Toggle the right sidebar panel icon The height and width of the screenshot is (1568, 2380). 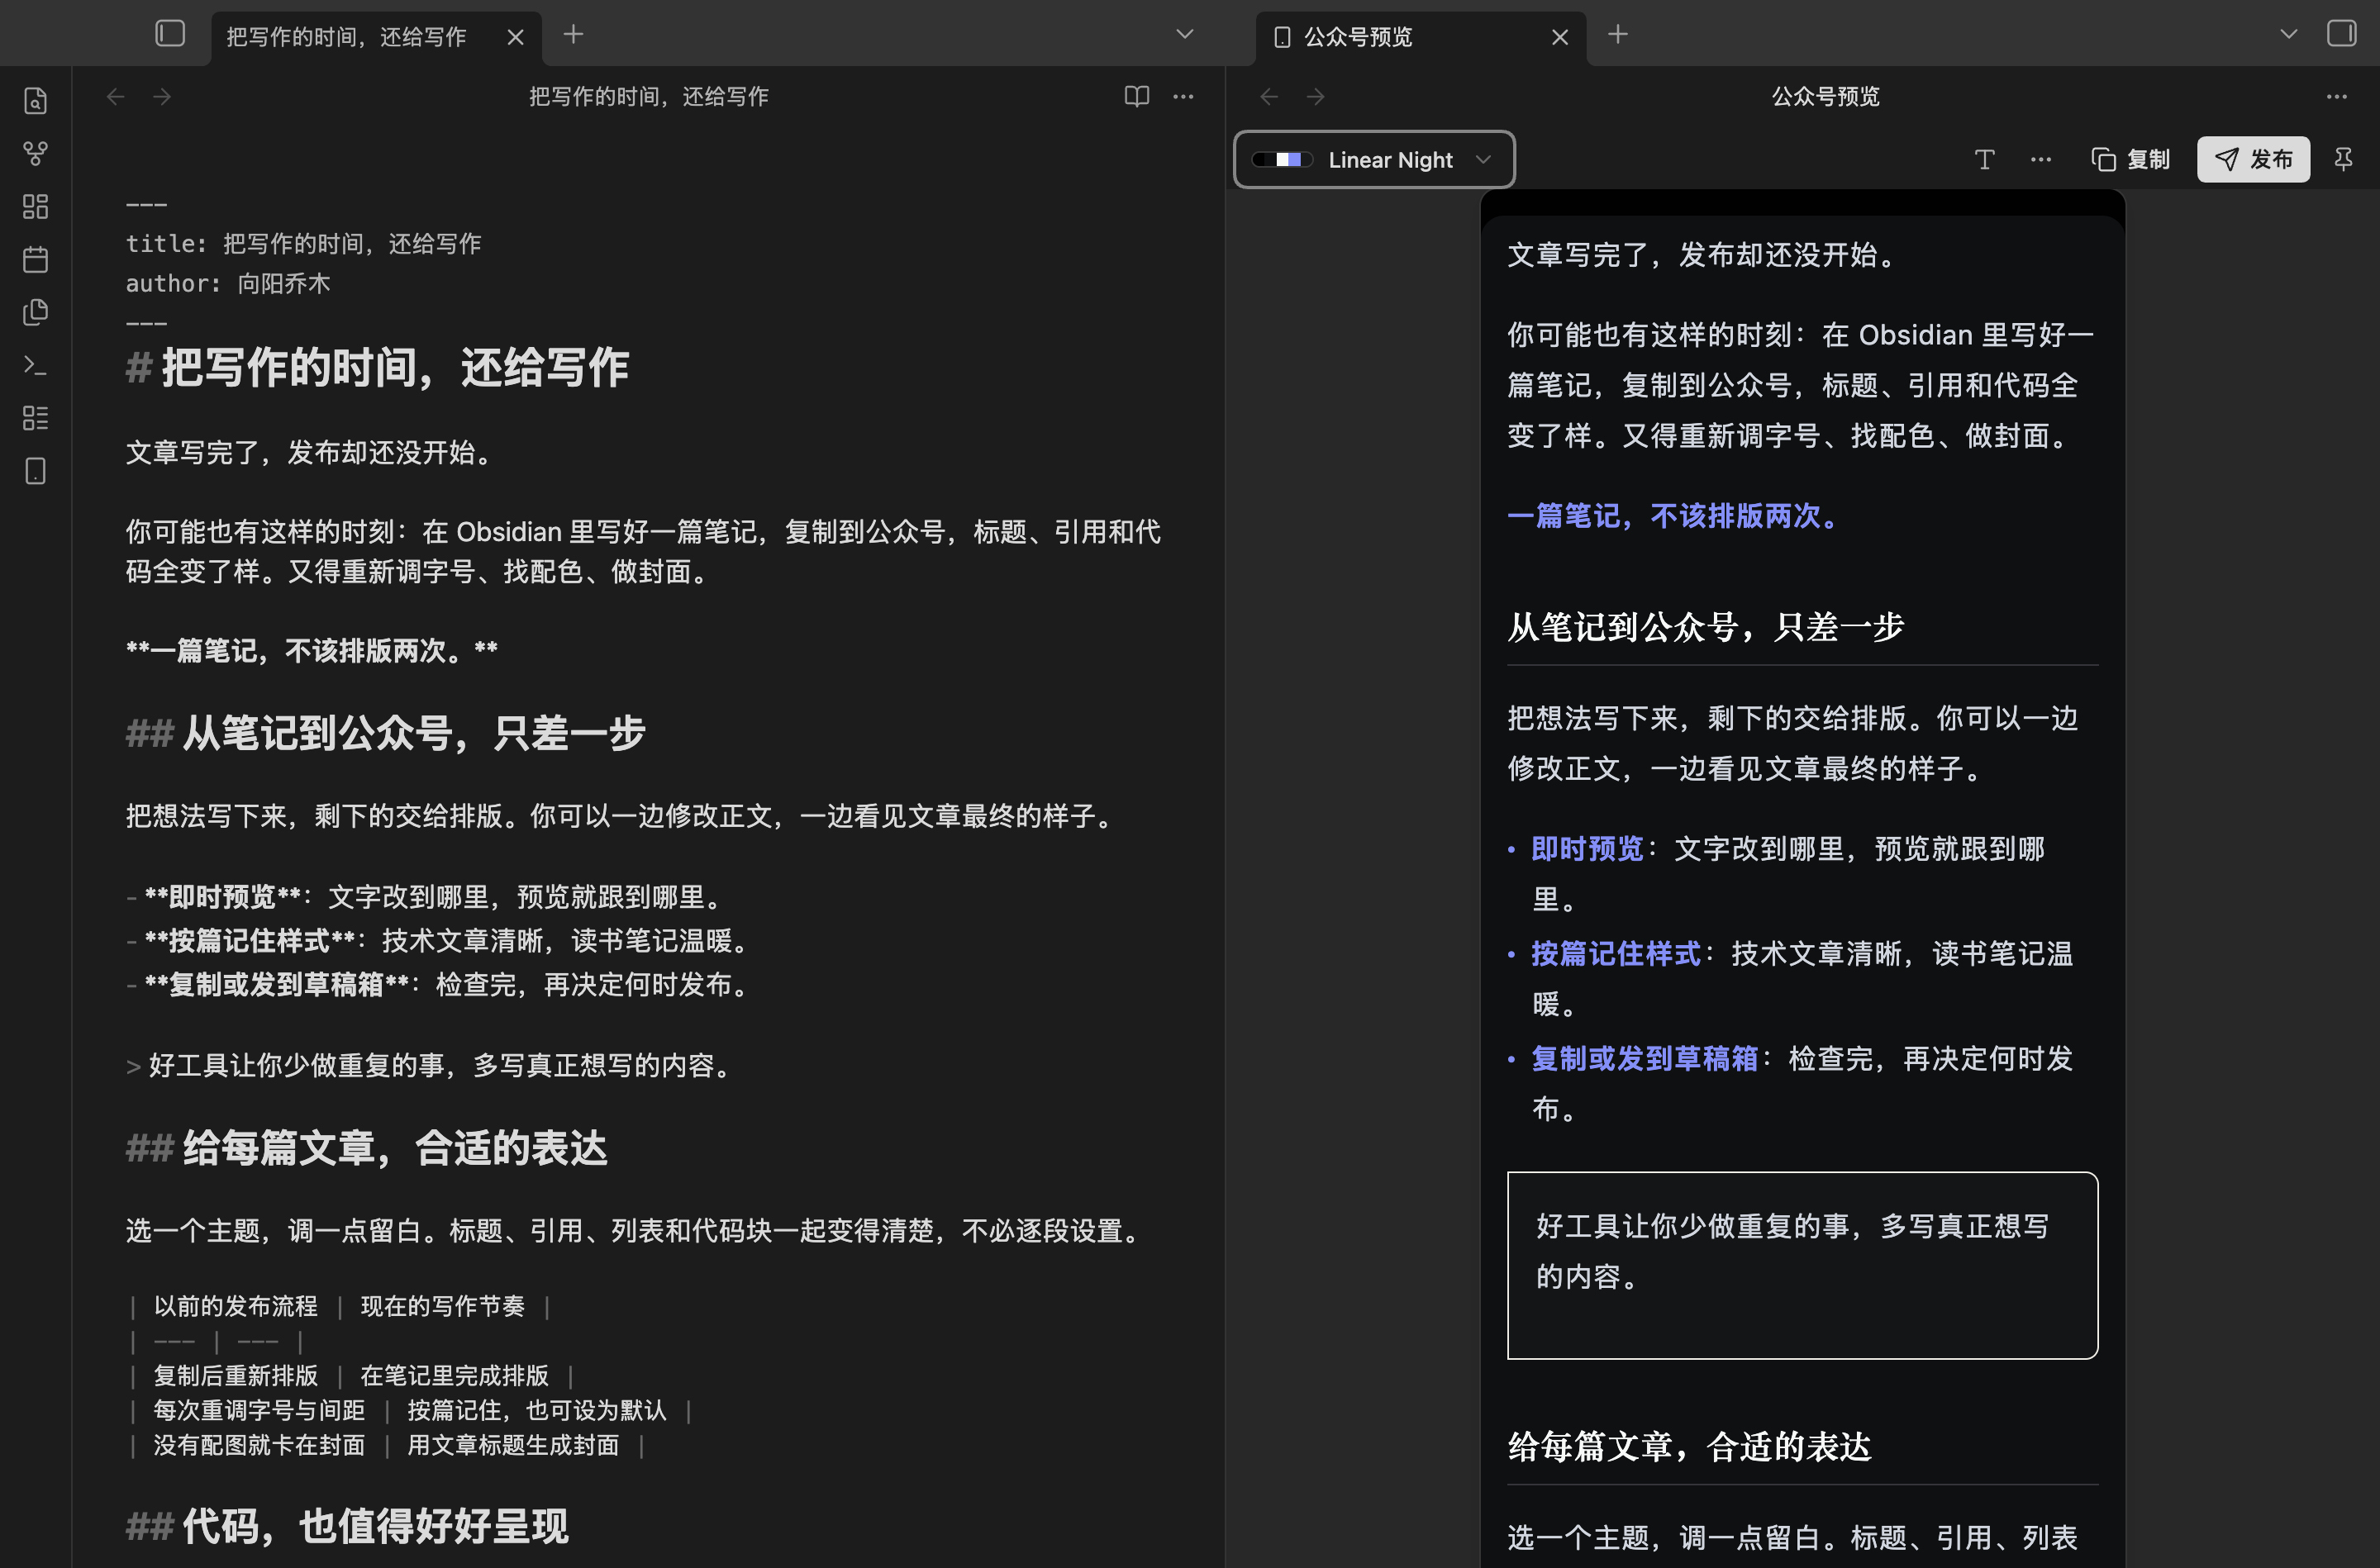point(2341,34)
